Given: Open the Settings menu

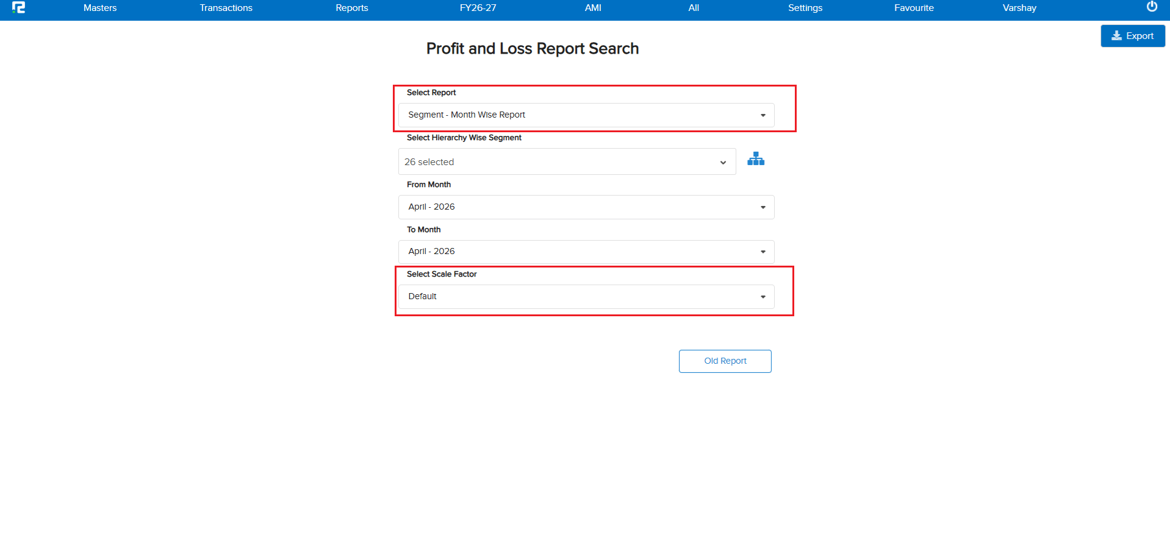Looking at the screenshot, I should pos(805,8).
